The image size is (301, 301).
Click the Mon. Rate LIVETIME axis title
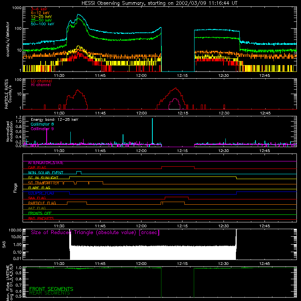10,283
